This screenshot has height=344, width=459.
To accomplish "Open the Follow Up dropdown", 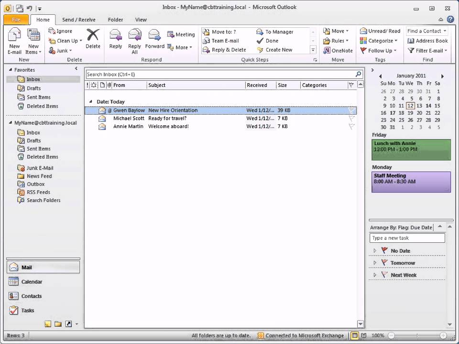I will tap(378, 51).
